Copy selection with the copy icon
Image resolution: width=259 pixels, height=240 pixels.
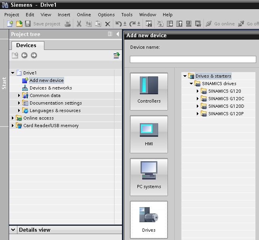pyautogui.click(x=88, y=24)
